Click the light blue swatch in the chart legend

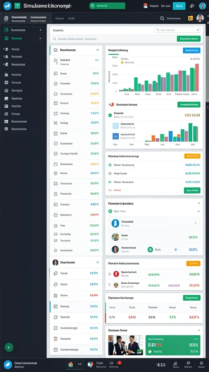pyautogui.click(x=115, y=126)
